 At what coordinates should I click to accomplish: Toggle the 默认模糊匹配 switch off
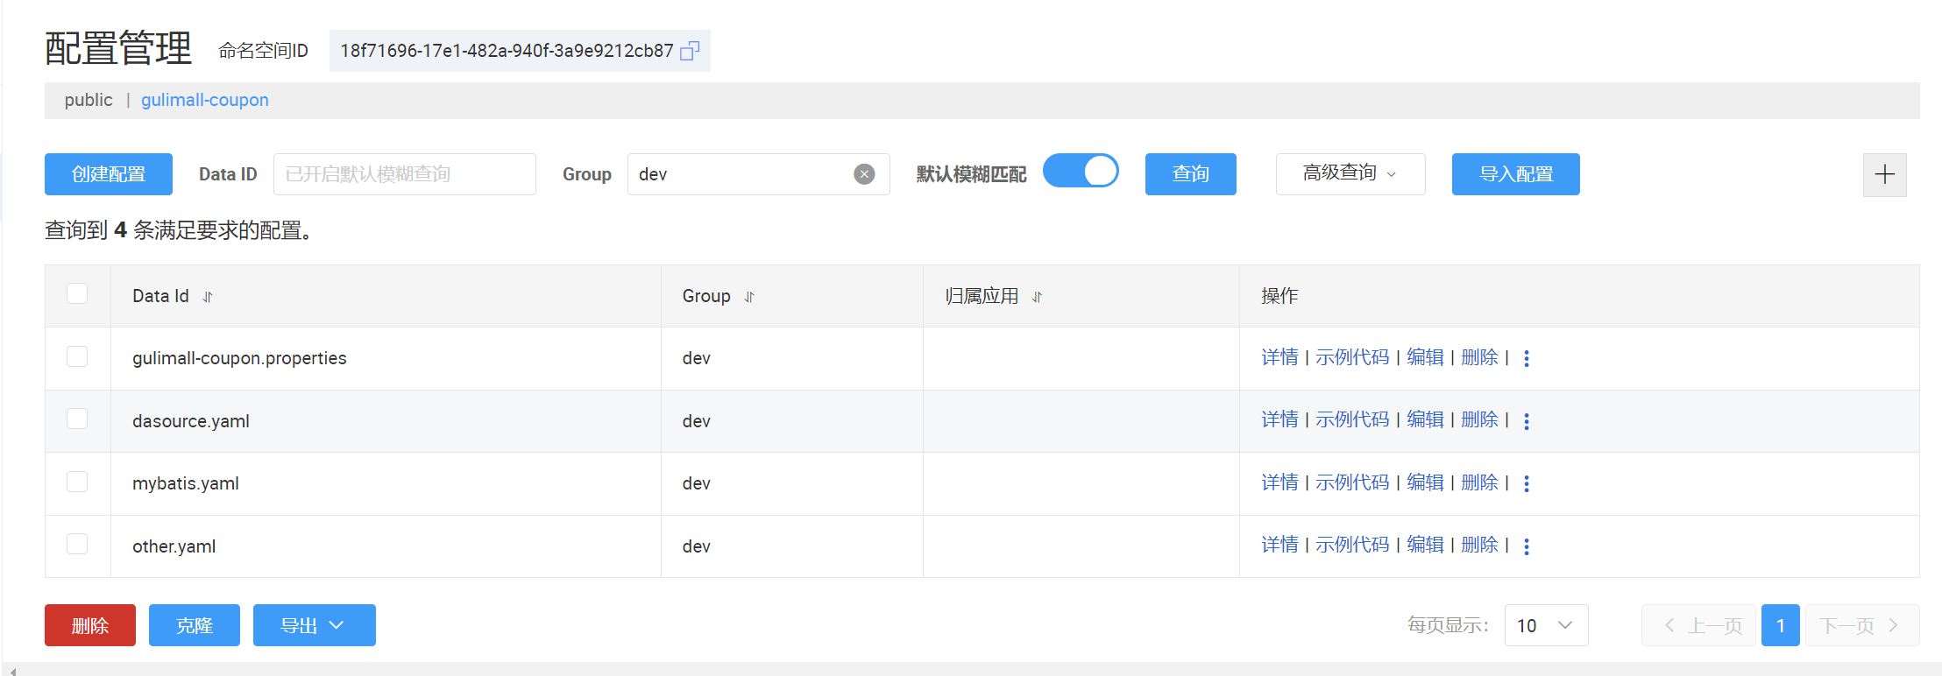pos(1081,171)
